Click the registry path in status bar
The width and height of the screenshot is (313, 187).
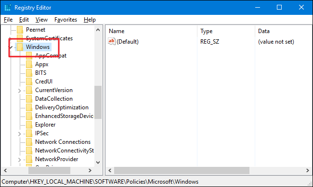pyautogui.click(x=100, y=182)
